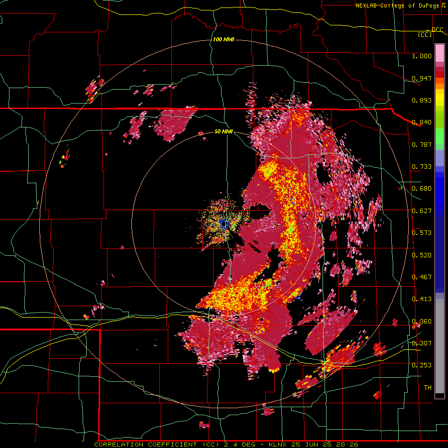Click the 0.627 value on color scale
The width and height of the screenshot is (448, 448).
coord(422,211)
